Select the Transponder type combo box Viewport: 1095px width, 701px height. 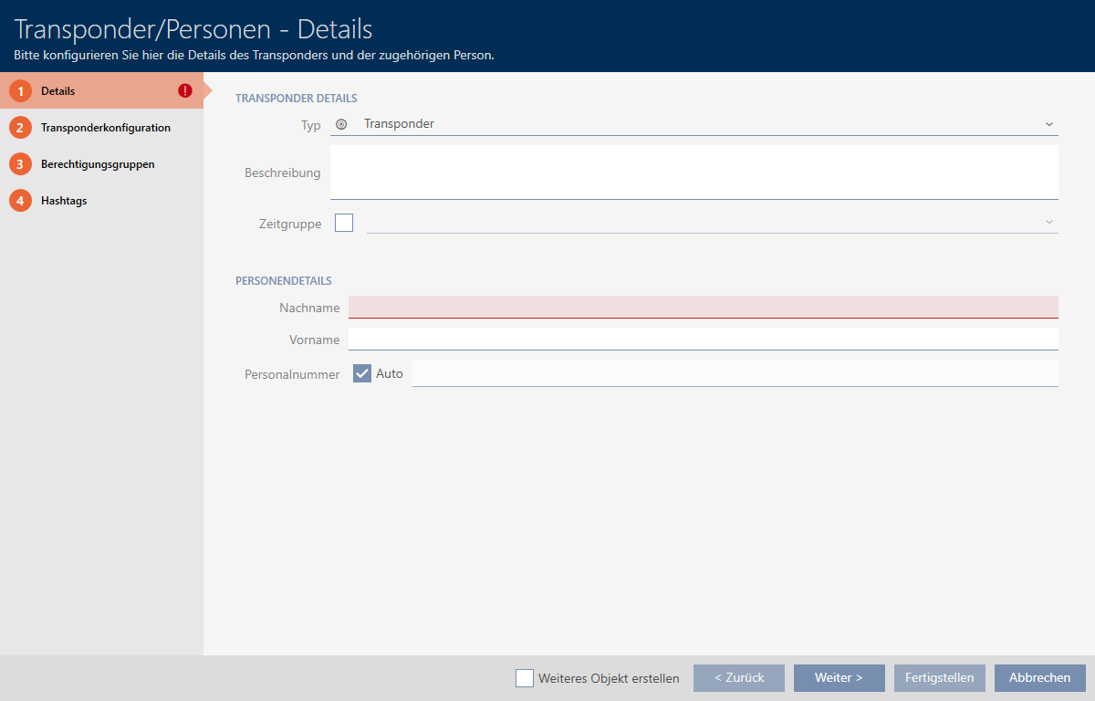[x=693, y=124]
